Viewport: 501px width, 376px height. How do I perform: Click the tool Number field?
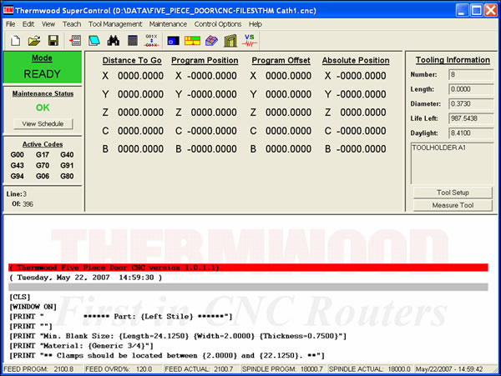coord(471,75)
